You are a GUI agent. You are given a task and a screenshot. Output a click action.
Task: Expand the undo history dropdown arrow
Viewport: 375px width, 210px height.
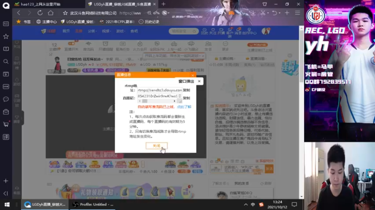[279, 13]
